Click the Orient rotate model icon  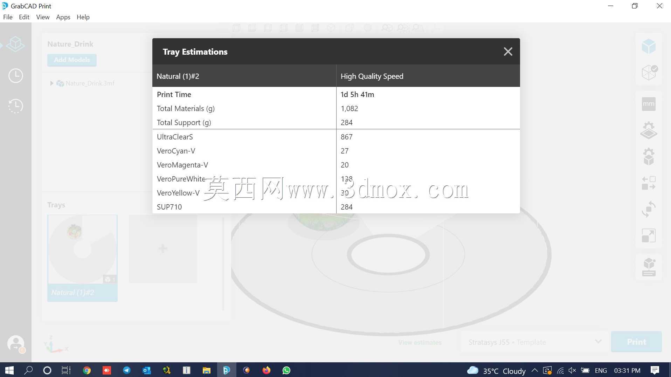coord(649,209)
